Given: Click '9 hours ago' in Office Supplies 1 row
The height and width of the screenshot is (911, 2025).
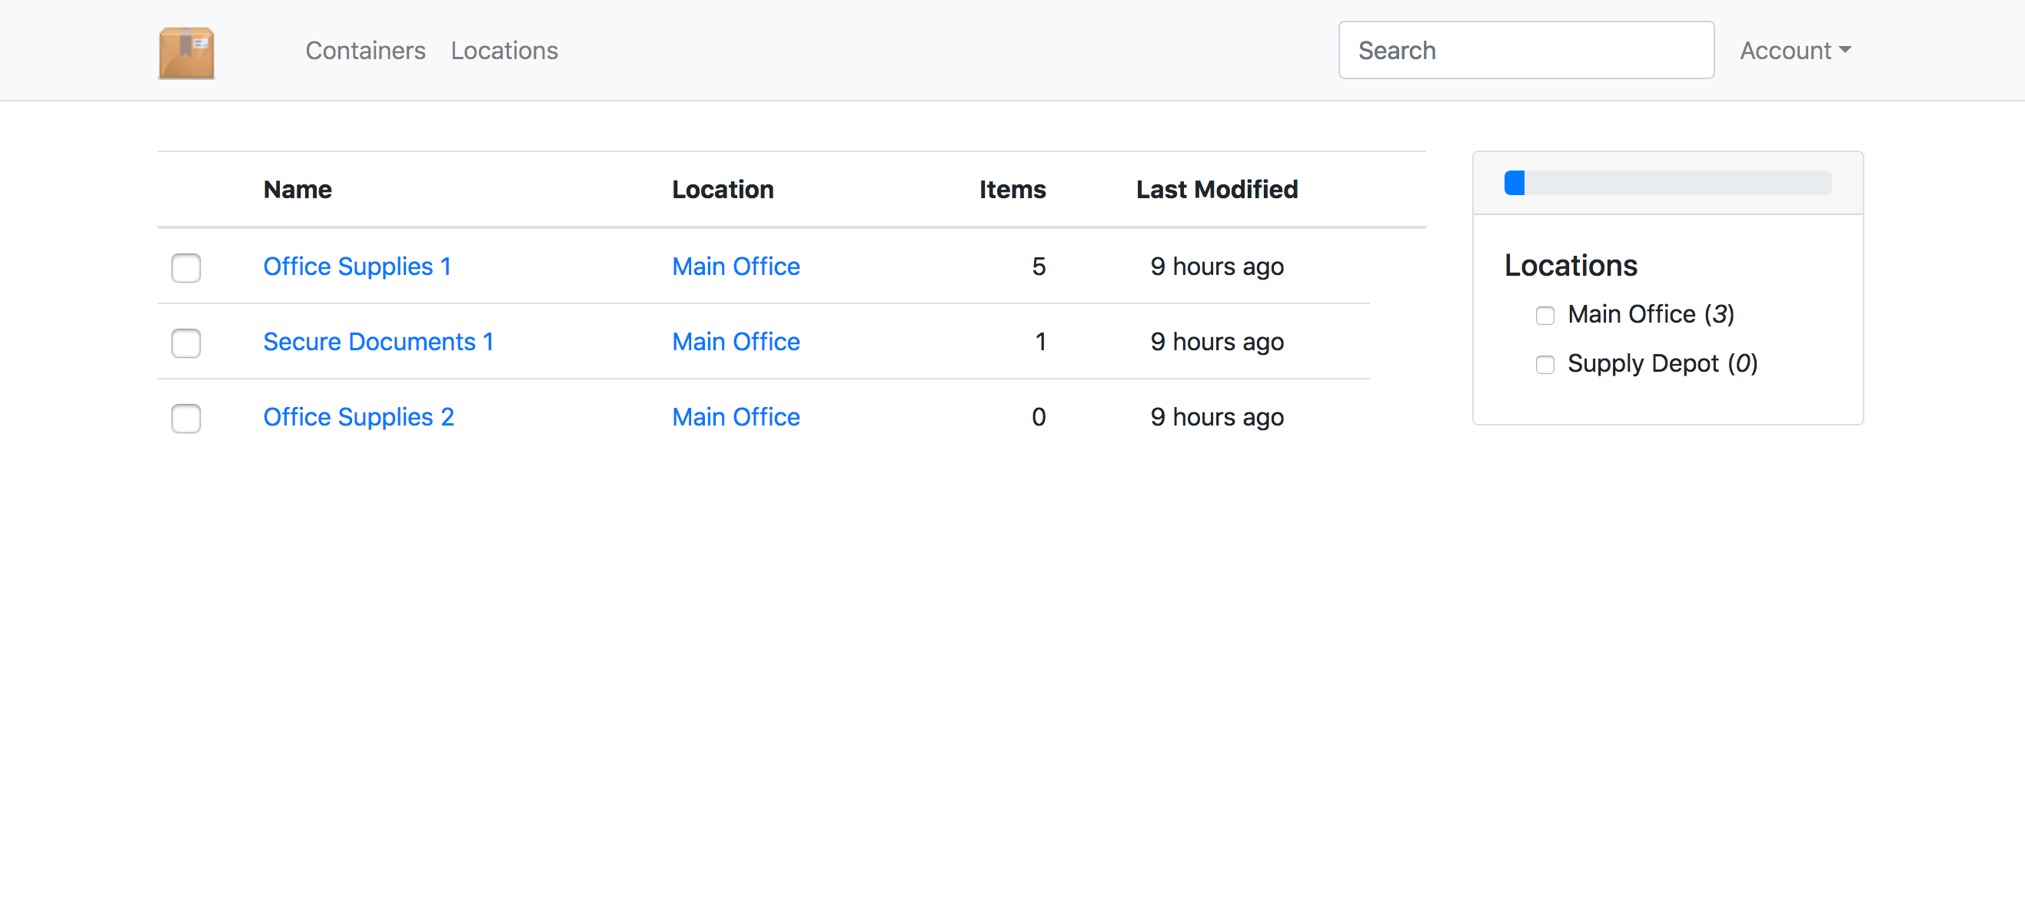Looking at the screenshot, I should click(1216, 267).
